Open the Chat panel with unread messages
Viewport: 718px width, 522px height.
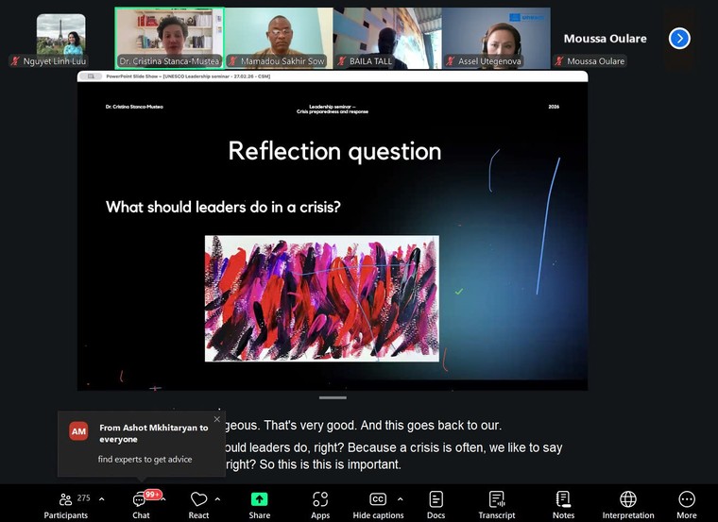coord(141,504)
